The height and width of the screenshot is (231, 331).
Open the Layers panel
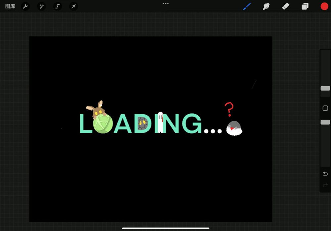[x=305, y=6]
